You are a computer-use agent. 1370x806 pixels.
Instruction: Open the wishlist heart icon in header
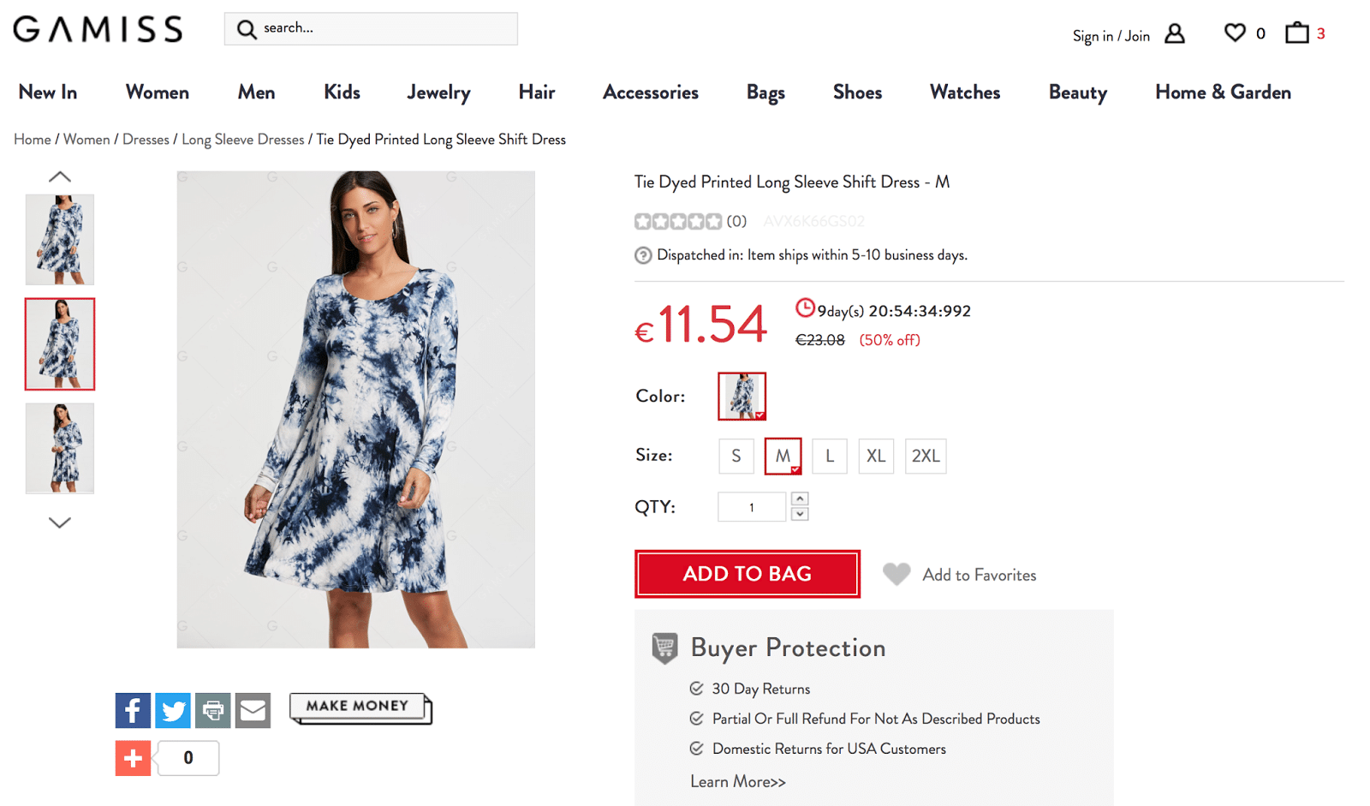(1235, 33)
